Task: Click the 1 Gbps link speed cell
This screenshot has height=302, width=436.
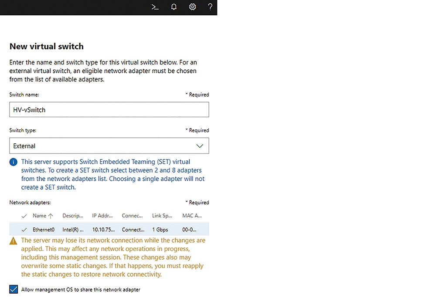Action: [160, 230]
